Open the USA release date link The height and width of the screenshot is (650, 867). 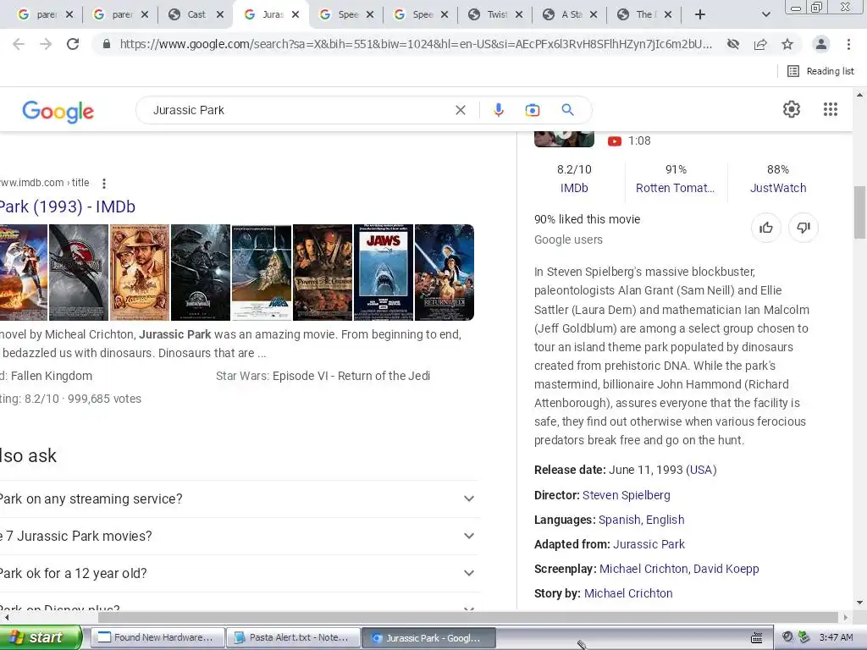[x=700, y=470]
